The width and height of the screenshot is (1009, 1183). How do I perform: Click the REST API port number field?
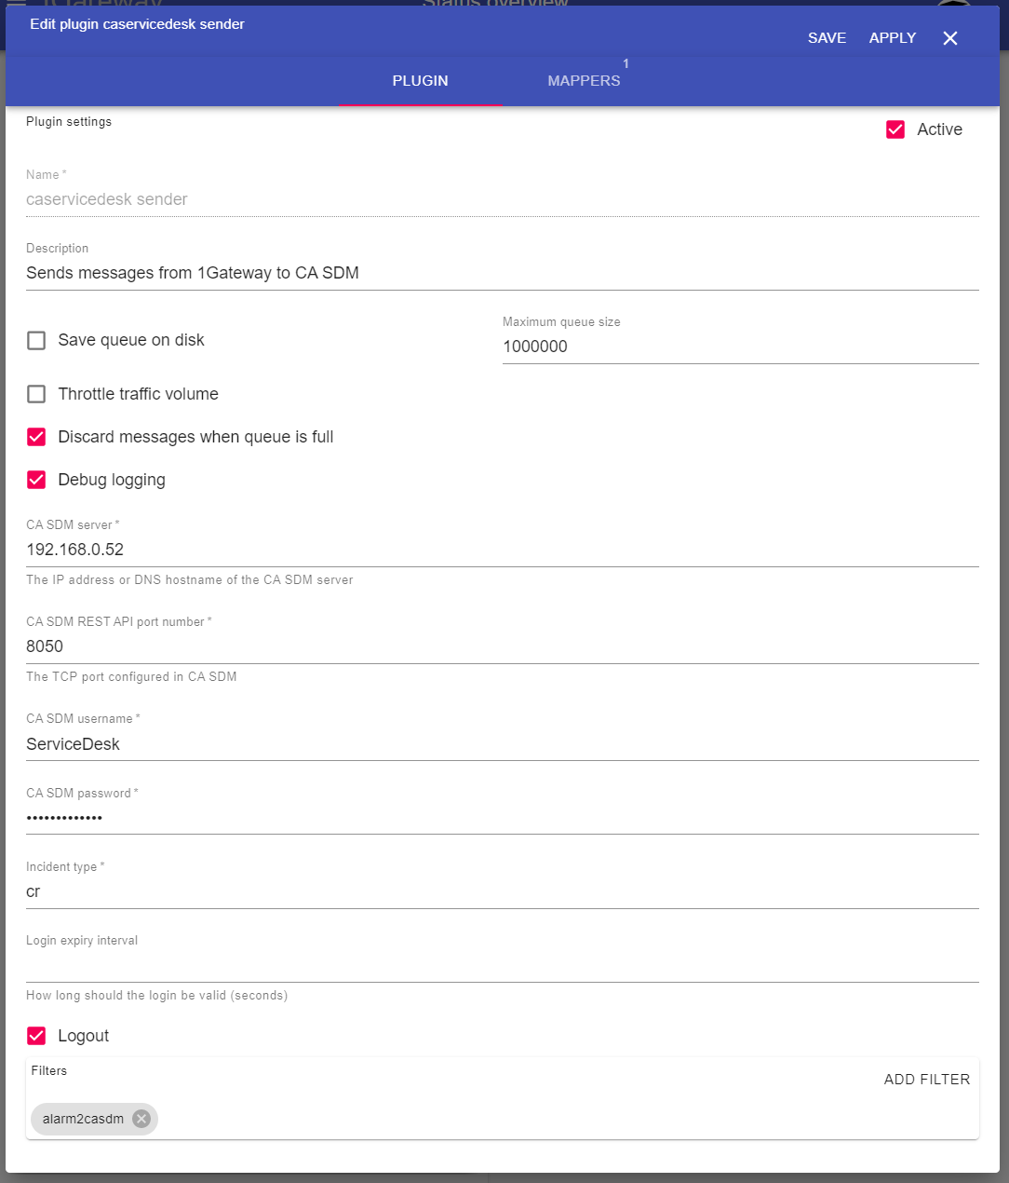[x=502, y=646]
